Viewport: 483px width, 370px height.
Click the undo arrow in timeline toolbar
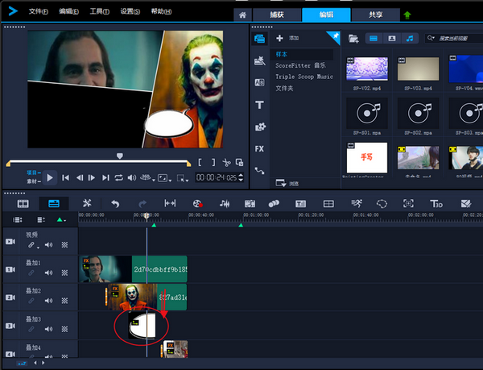tap(115, 204)
